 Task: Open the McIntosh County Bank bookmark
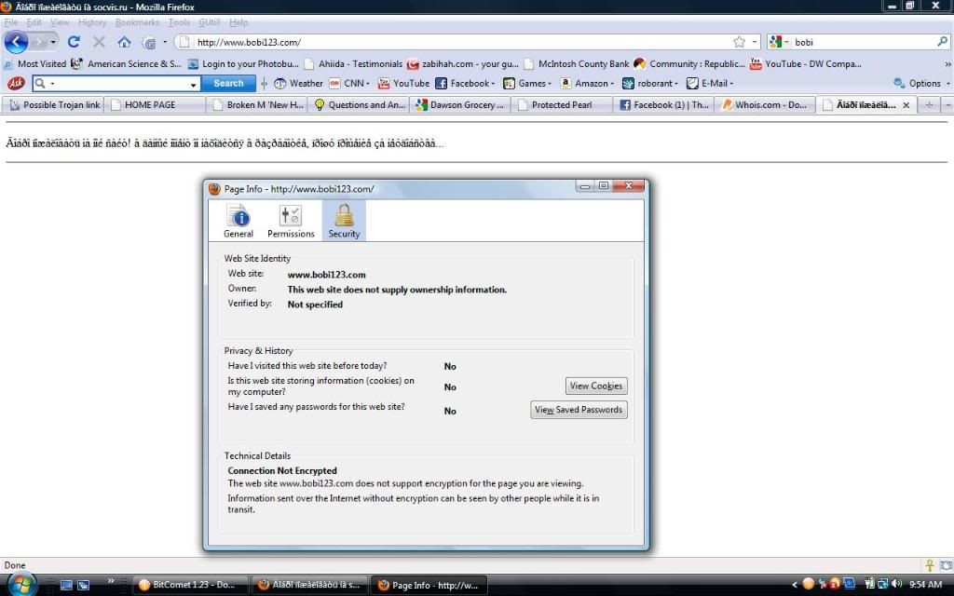[576, 64]
